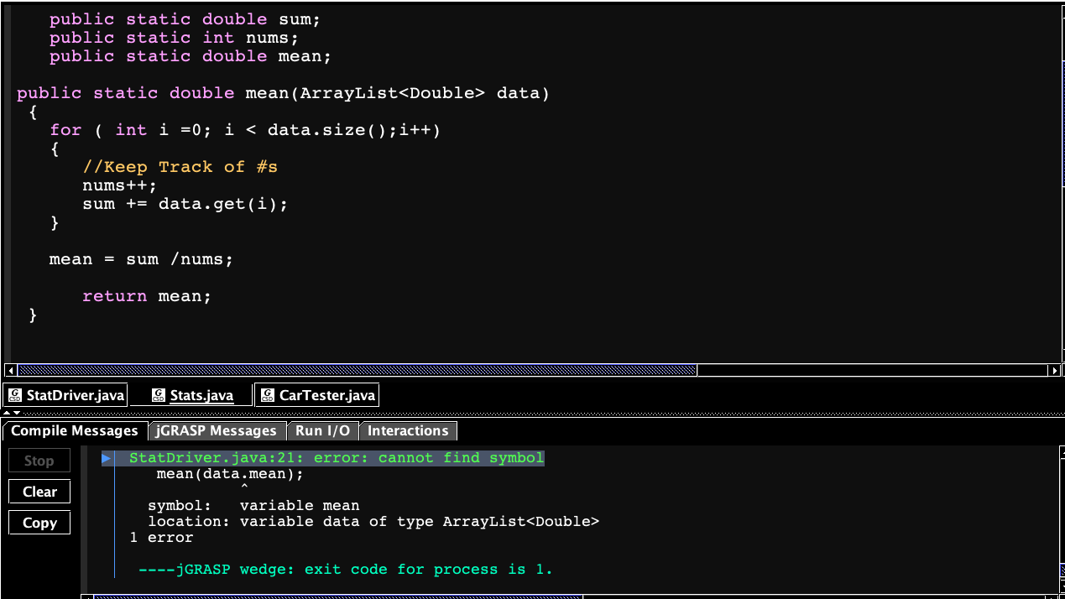Click the Stop button
This screenshot has height=599, width=1065.
(x=39, y=461)
